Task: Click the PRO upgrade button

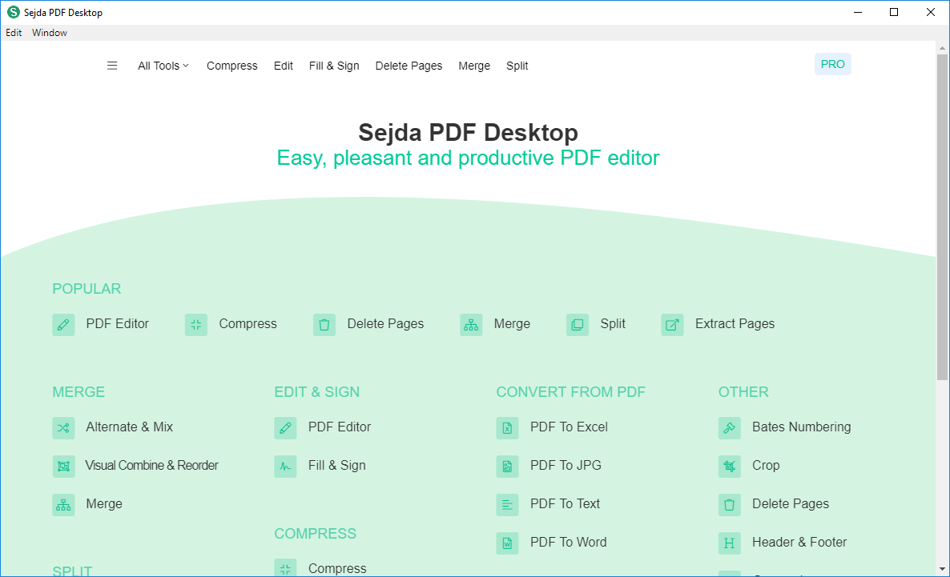Action: click(832, 64)
